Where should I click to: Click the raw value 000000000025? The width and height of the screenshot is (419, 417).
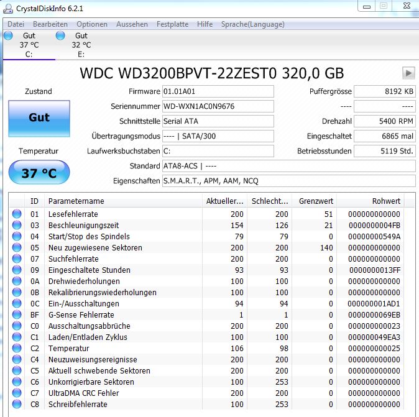(374, 349)
